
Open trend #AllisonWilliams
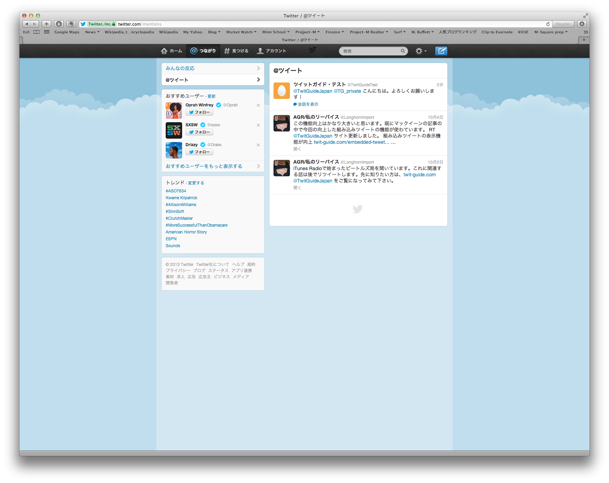coord(181,205)
